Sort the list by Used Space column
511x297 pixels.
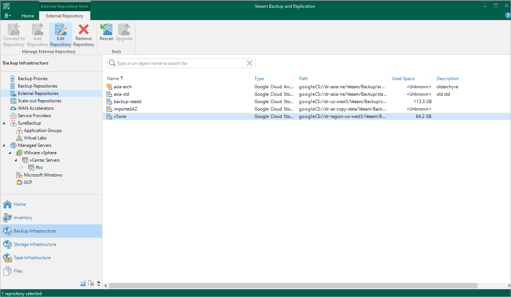point(403,79)
